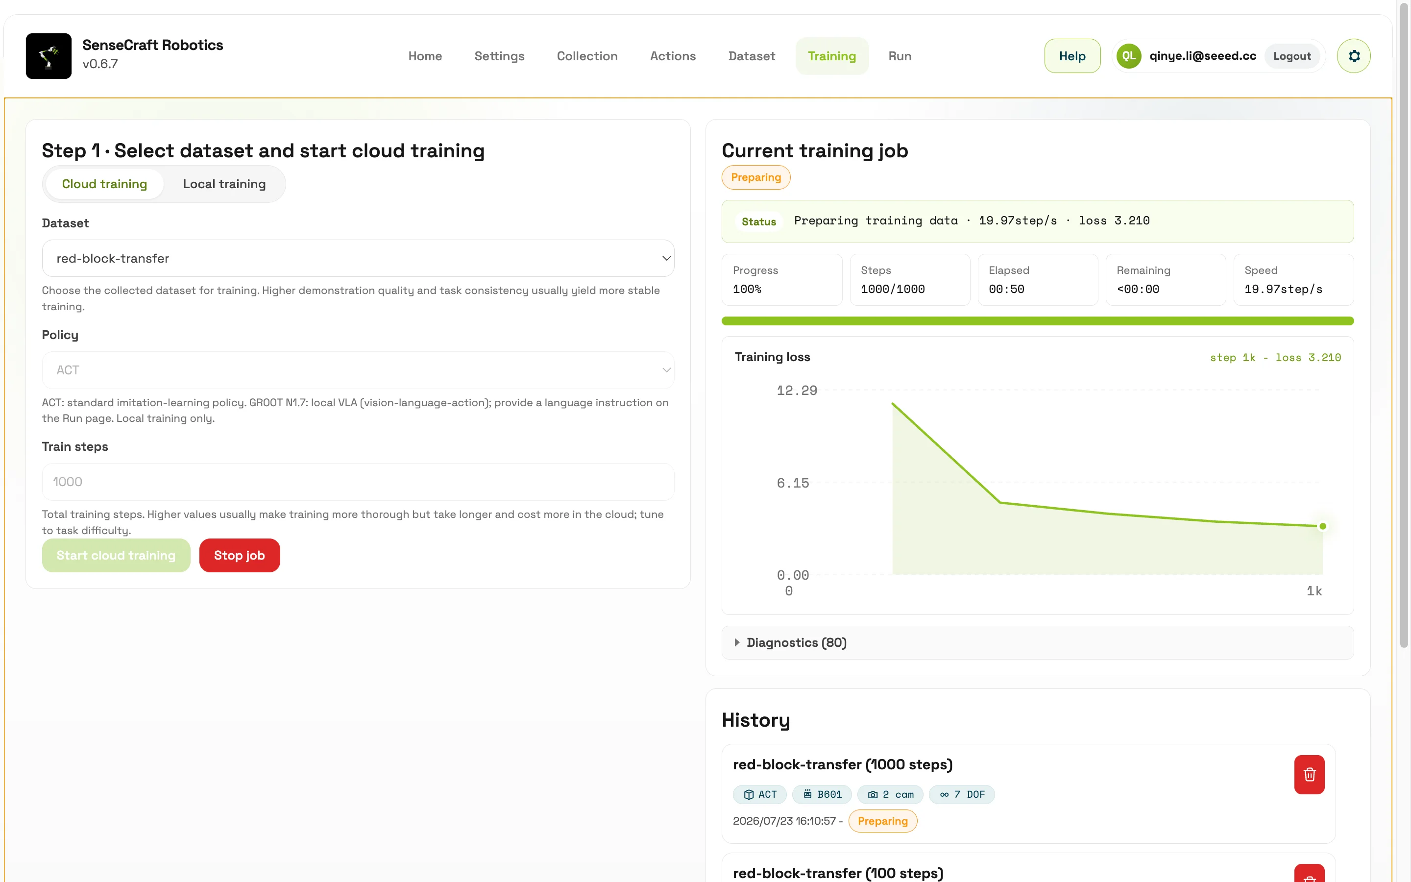Click the Elapsed 00:50 stat card
This screenshot has height=882, width=1411.
tap(1038, 280)
